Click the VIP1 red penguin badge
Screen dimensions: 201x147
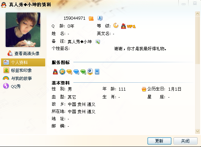pos(128,26)
